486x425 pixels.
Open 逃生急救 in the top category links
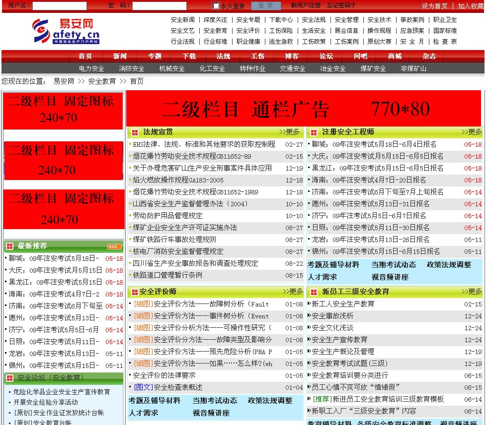281,42
